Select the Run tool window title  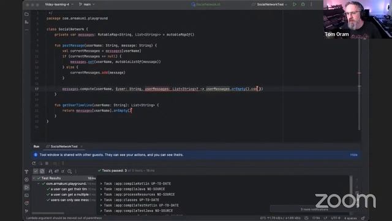[x=37, y=146]
